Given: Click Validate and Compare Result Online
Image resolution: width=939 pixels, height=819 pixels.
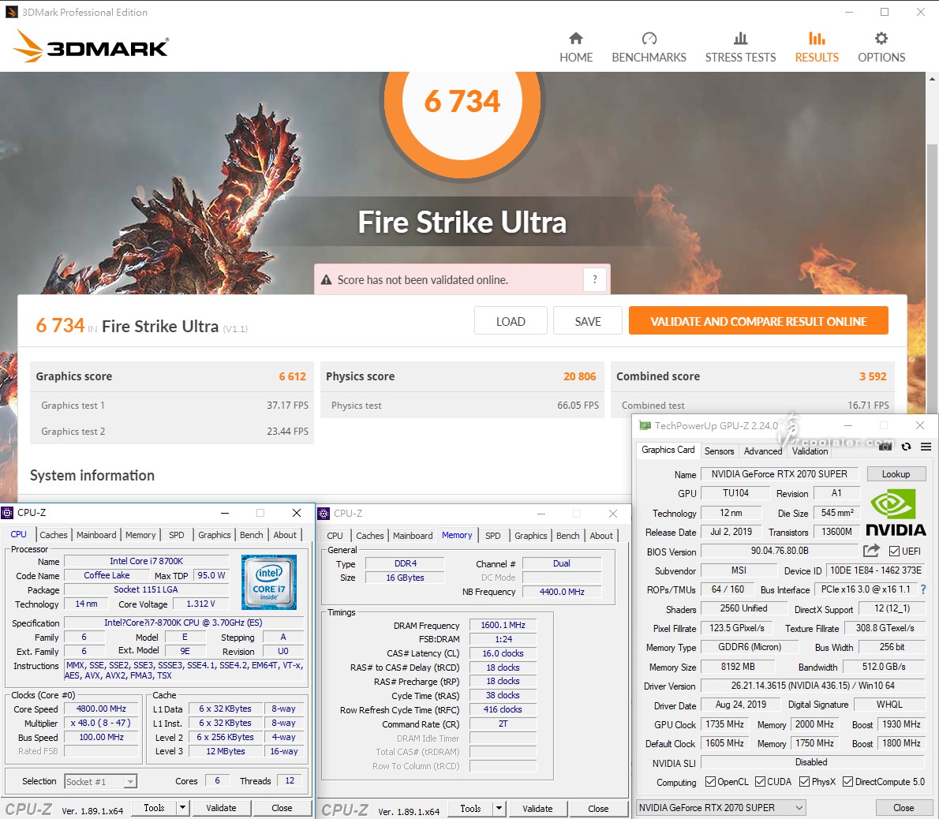Looking at the screenshot, I should coord(758,321).
